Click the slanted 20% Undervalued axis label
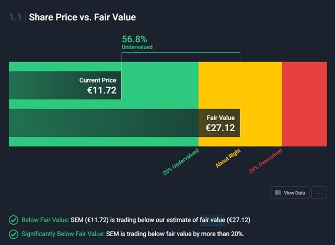Screen dimensions: 335x245 [x=181, y=162]
